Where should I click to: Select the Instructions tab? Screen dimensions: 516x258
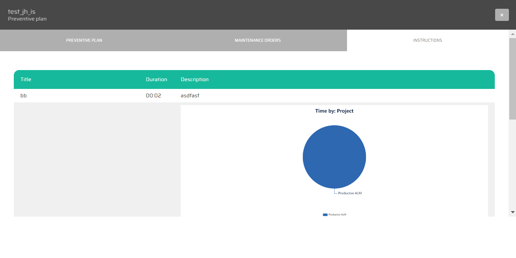point(427,40)
